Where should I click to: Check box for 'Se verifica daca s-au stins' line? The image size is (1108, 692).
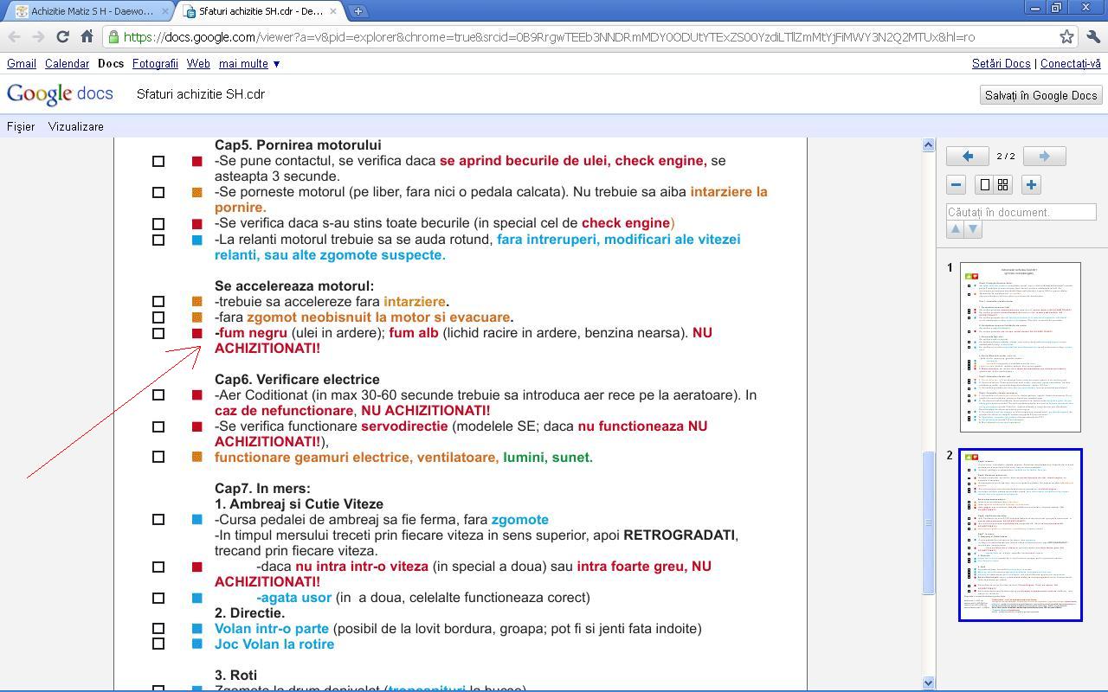(158, 224)
